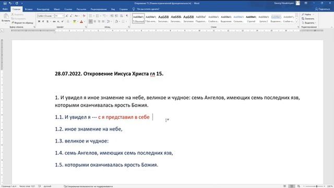Switch to the Insert (Вставка) tab

pyautogui.click(x=29, y=9)
